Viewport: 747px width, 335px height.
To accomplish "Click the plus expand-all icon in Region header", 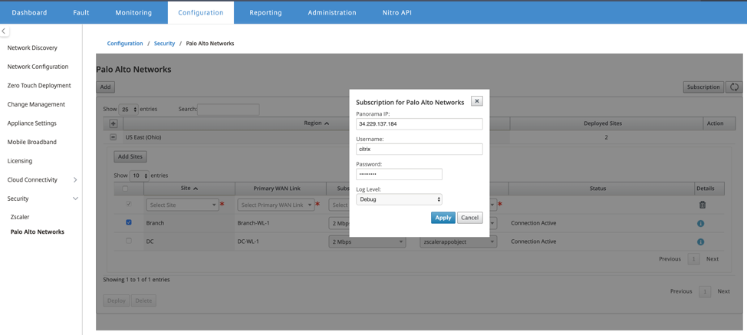I will (114, 123).
